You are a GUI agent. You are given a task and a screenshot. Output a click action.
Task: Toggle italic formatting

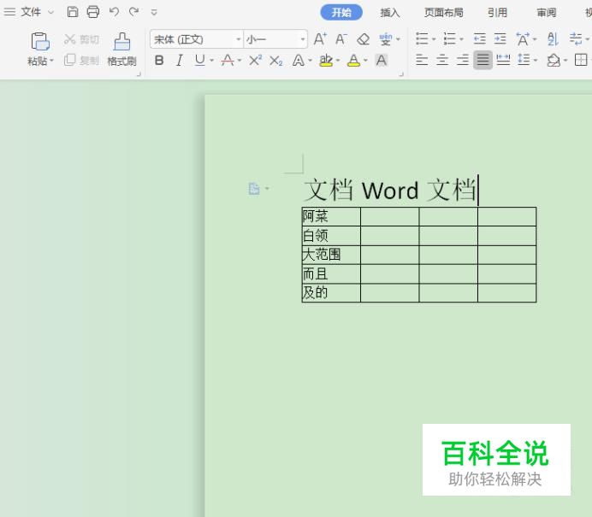(x=179, y=60)
